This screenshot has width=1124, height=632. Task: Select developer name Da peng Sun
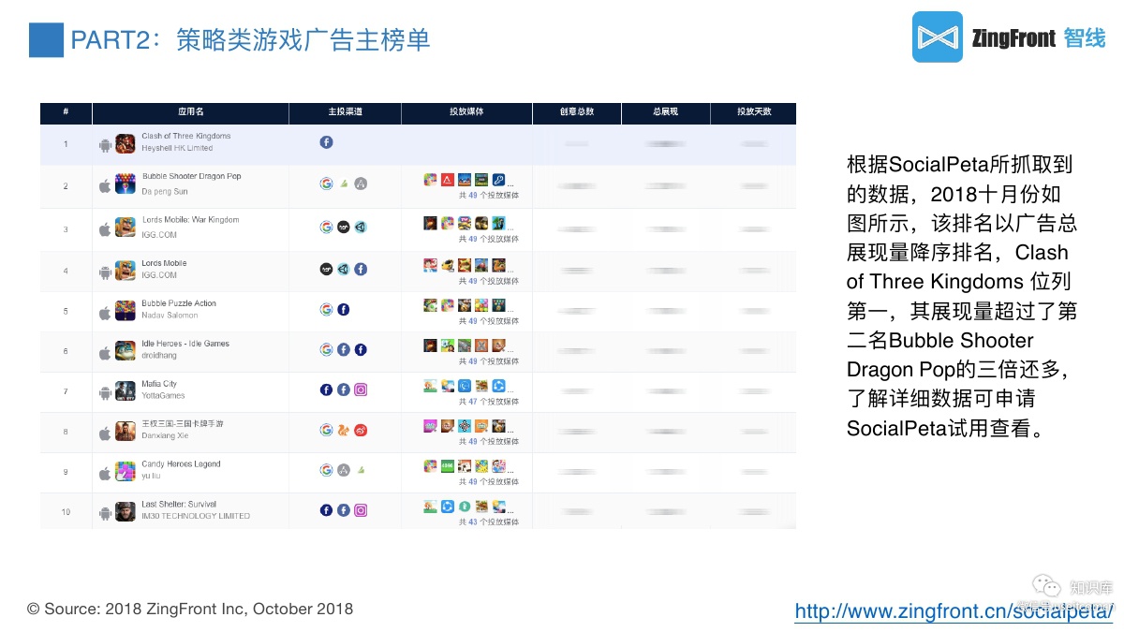(165, 191)
